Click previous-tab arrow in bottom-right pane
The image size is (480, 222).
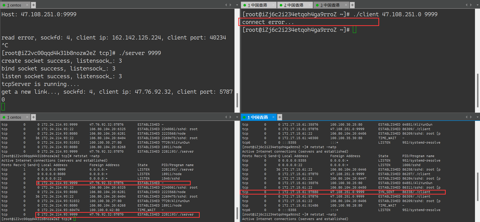click(x=466, y=117)
